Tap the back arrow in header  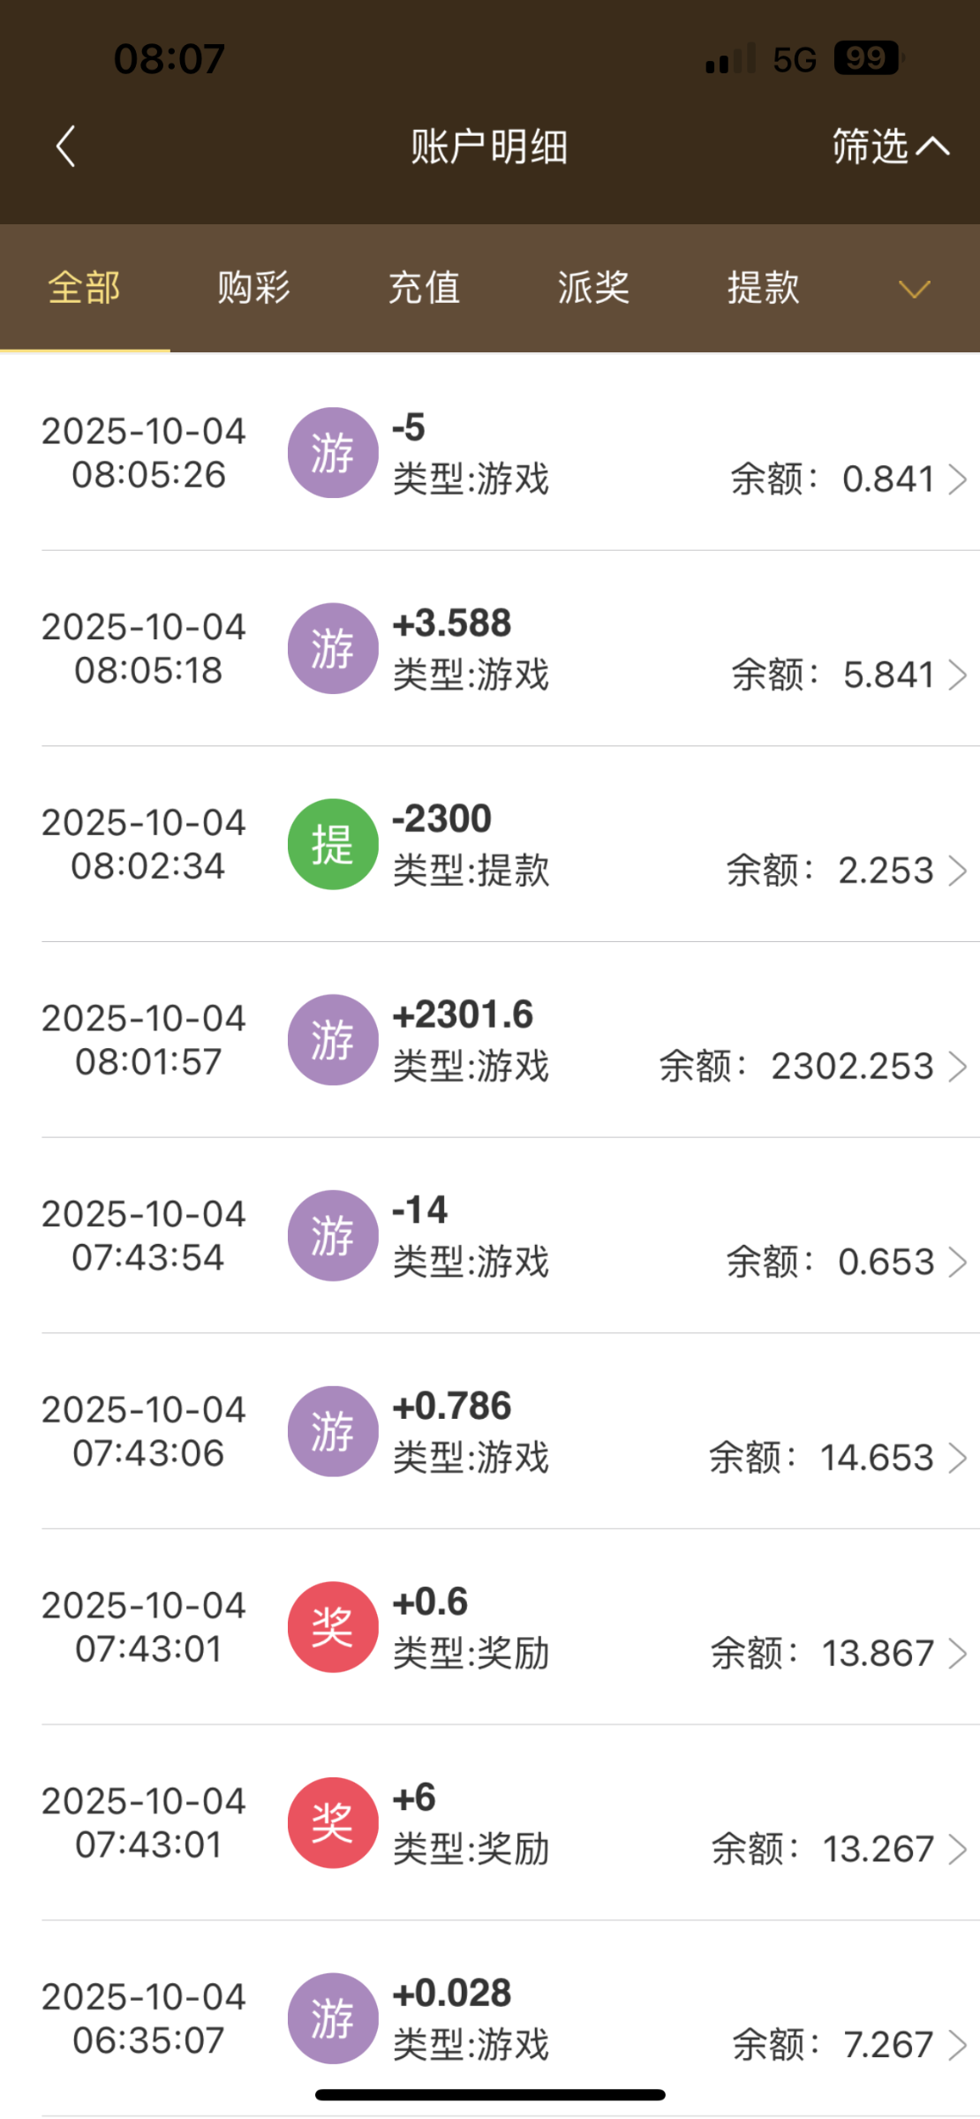point(66,147)
